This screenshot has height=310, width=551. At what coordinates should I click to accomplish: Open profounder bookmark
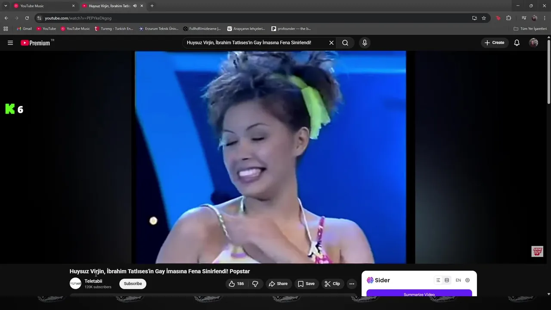291,29
